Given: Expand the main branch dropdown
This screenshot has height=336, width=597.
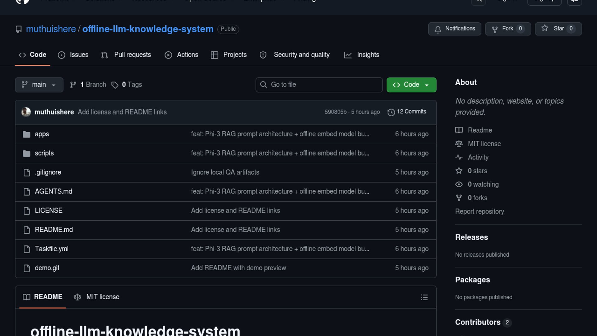Looking at the screenshot, I should pyautogui.click(x=39, y=85).
